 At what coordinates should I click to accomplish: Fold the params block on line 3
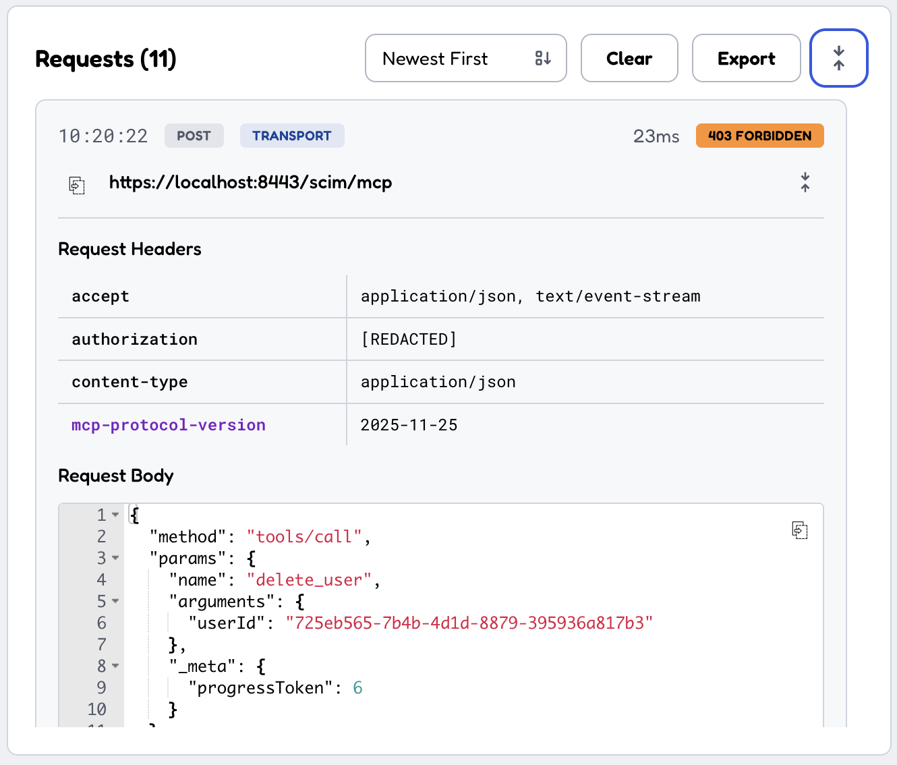coord(115,558)
